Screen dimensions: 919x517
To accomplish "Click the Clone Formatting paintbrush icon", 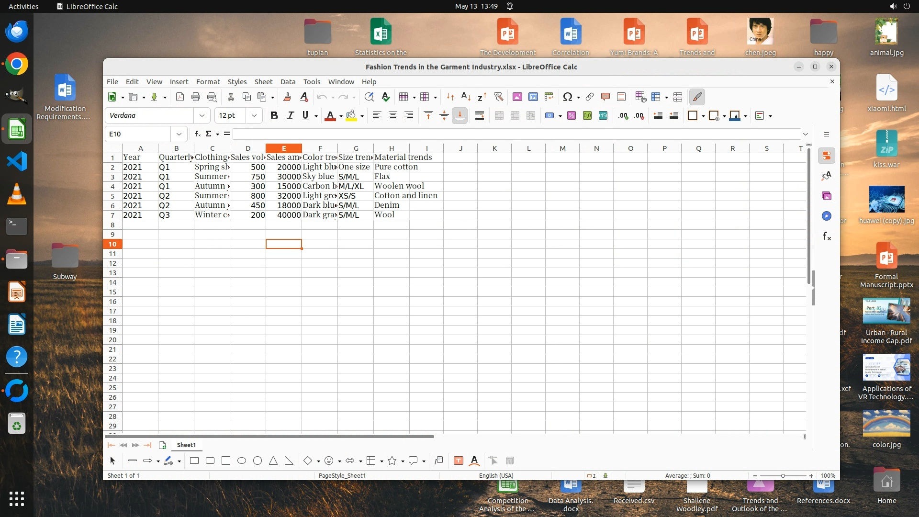I will click(287, 97).
